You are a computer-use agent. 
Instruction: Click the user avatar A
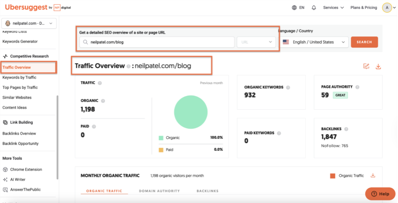[x=387, y=8]
